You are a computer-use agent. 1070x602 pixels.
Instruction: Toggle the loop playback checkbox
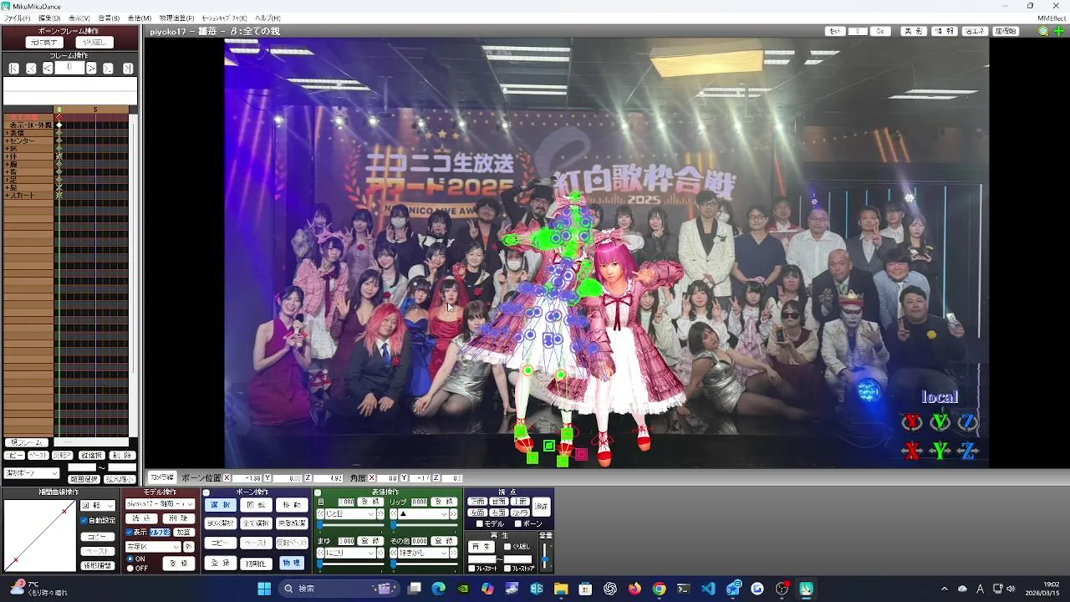coord(507,547)
